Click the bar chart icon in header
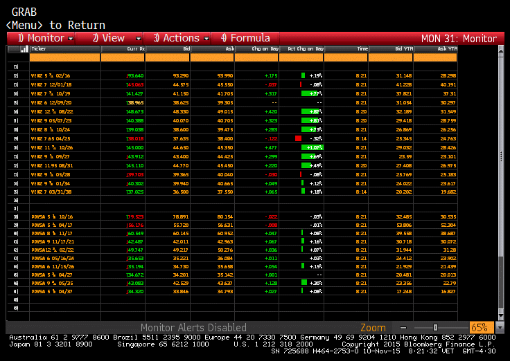Screen dimensions: 510x361 [24, 49]
